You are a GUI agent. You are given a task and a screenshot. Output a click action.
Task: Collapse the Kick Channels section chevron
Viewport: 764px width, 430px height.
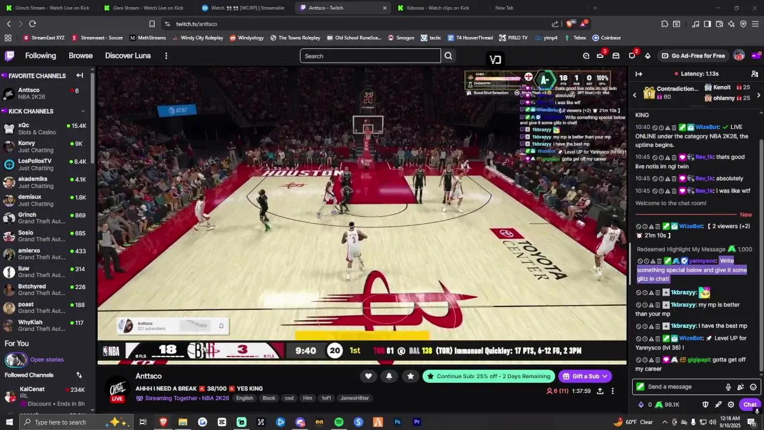point(83,111)
